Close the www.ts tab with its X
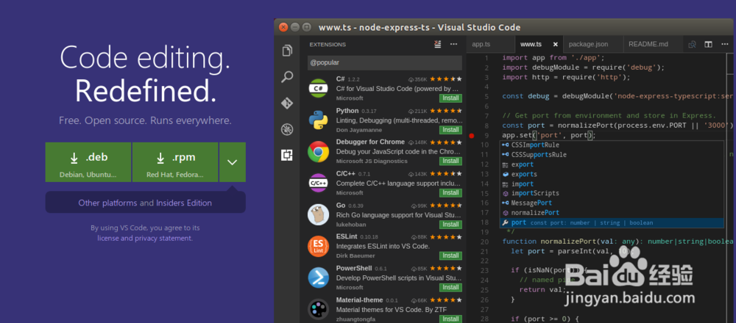The image size is (736, 323). click(x=555, y=45)
